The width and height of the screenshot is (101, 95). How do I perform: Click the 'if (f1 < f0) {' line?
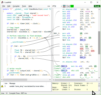coord(21,56)
